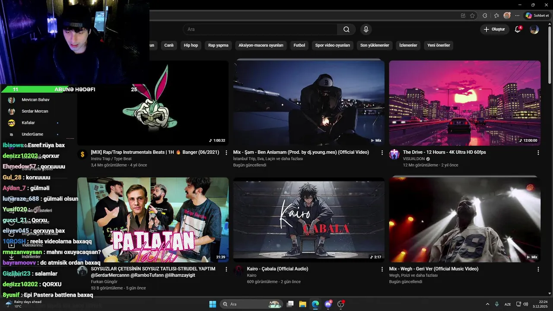Select Yeni öneriler filter chip
The image size is (553, 311).
click(439, 45)
